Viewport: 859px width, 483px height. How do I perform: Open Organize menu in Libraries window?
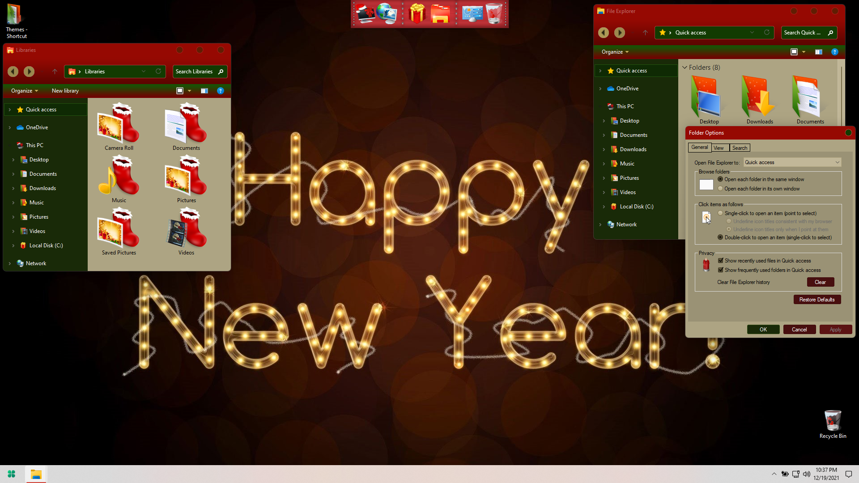[x=24, y=91]
